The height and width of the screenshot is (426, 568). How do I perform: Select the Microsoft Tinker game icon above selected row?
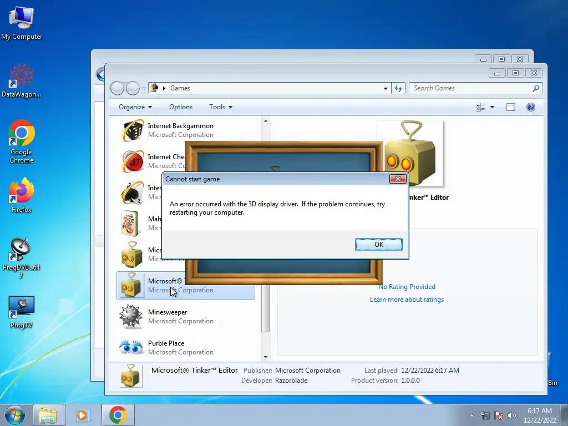click(x=131, y=254)
